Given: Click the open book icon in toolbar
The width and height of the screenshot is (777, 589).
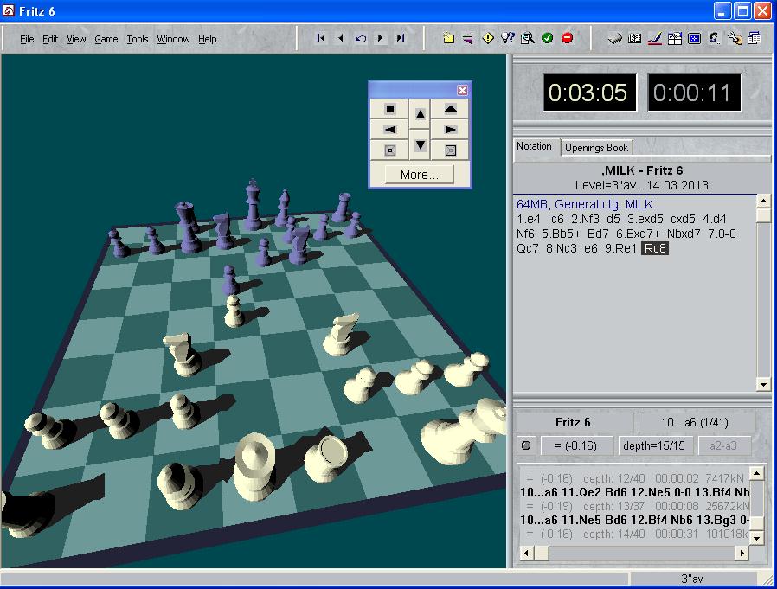Looking at the screenshot, I should (635, 38).
